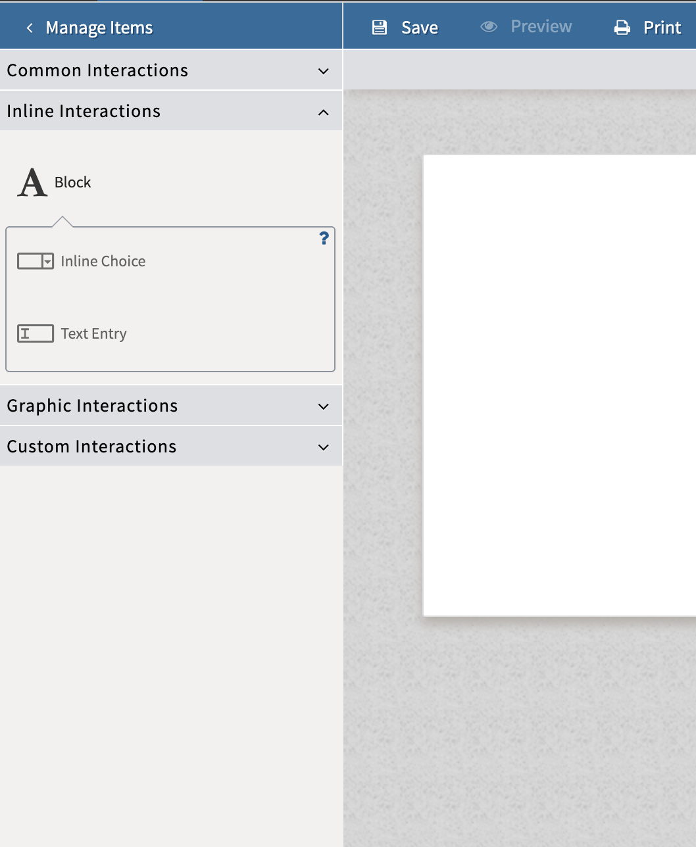The height and width of the screenshot is (847, 696).
Task: Collapse the Inline Interactions section
Action: pyautogui.click(x=171, y=110)
